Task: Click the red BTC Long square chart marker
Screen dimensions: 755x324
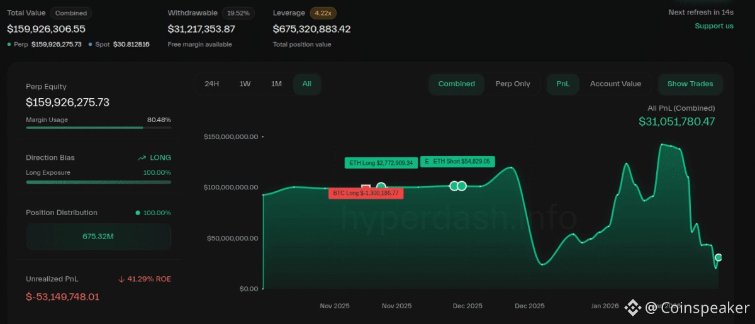Action: click(366, 187)
